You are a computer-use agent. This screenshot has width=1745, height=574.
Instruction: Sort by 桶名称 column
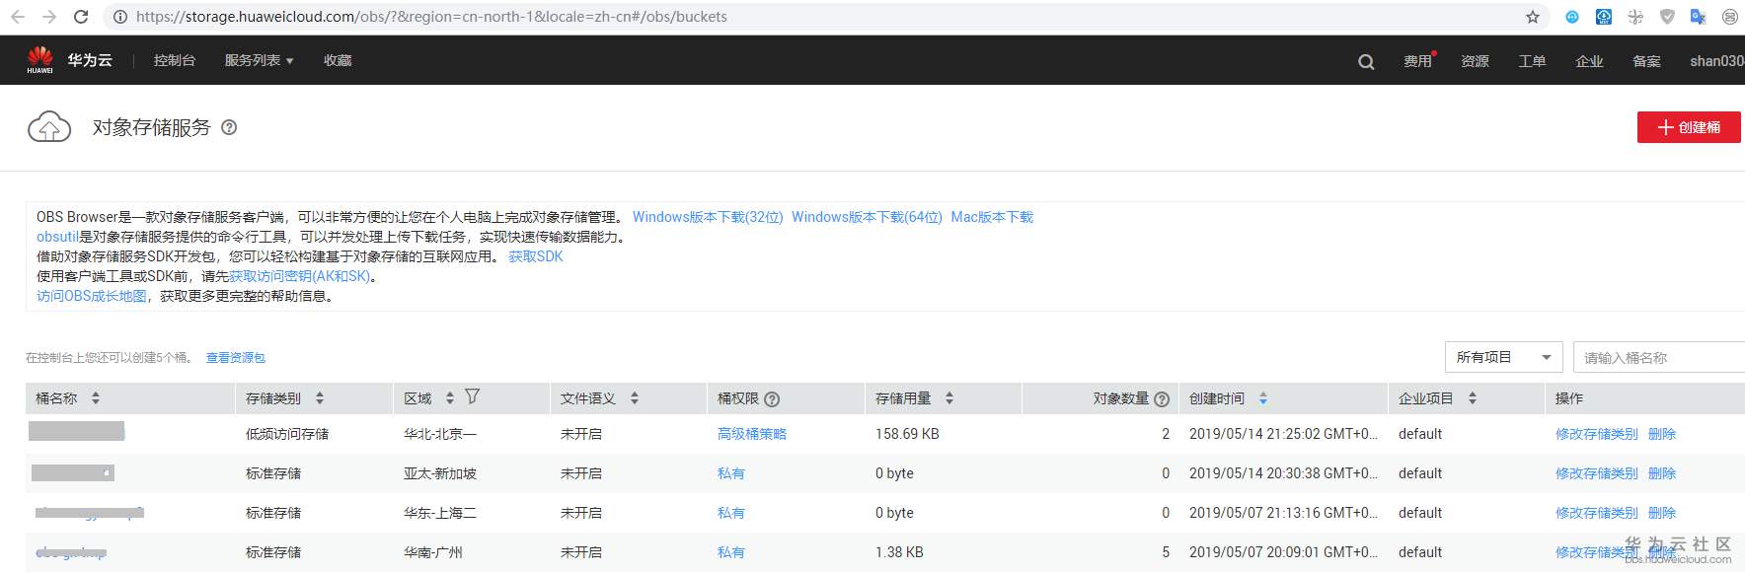pos(96,398)
